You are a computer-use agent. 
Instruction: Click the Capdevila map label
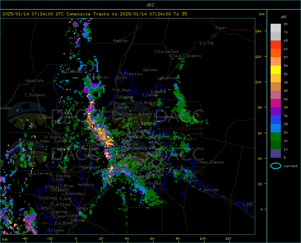99,77
